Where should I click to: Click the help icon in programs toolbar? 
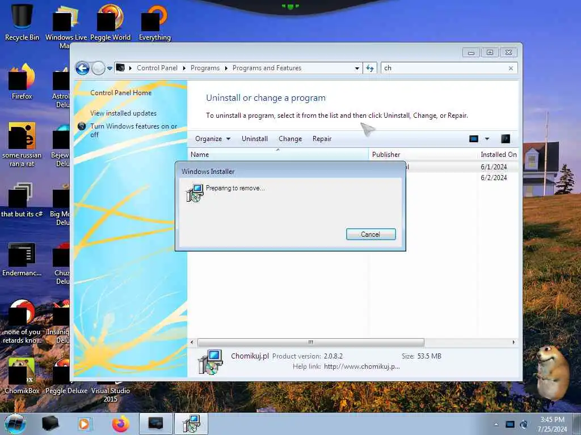coord(506,139)
